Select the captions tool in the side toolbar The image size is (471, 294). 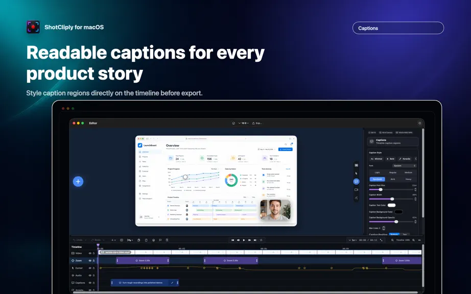[356, 182]
